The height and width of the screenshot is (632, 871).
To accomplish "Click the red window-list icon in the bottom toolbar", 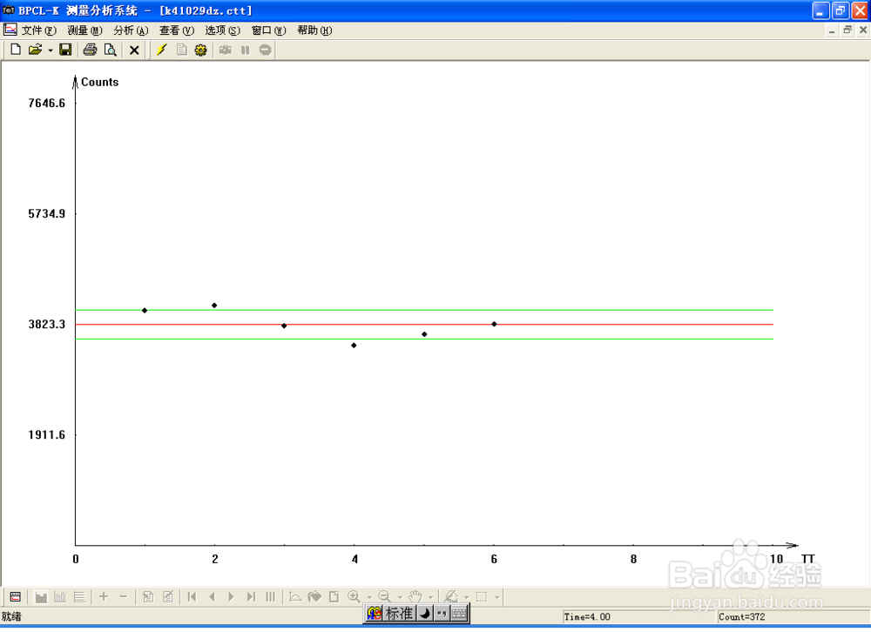I will click(x=16, y=597).
